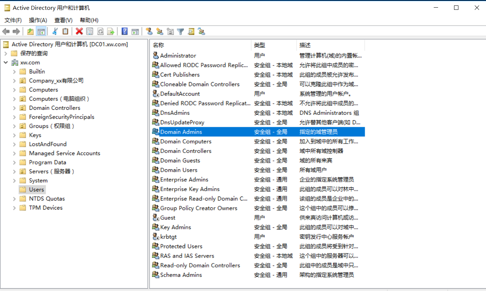Select Program Data in tree

[x=48, y=162]
